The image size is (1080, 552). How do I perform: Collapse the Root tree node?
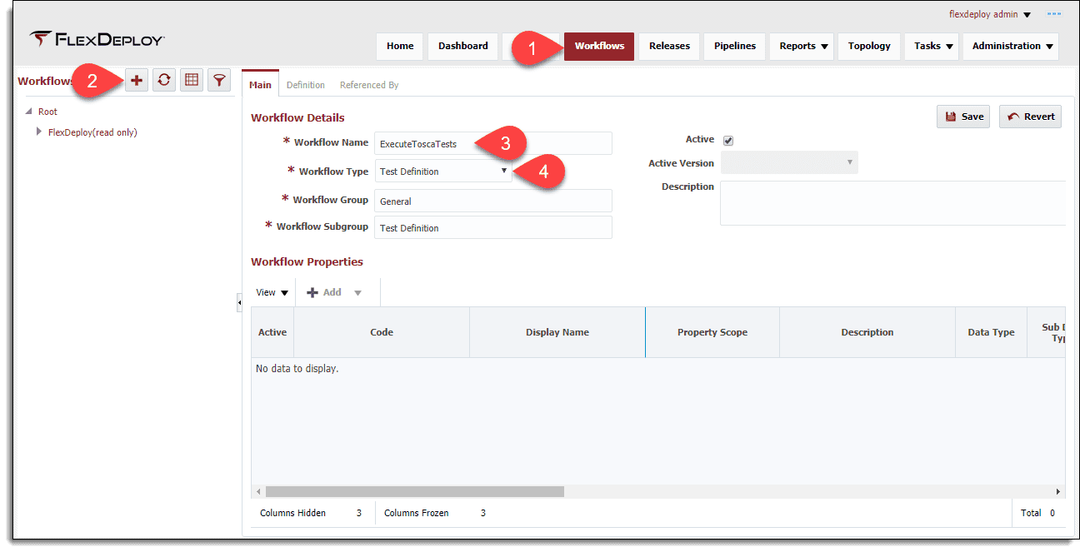tap(29, 112)
